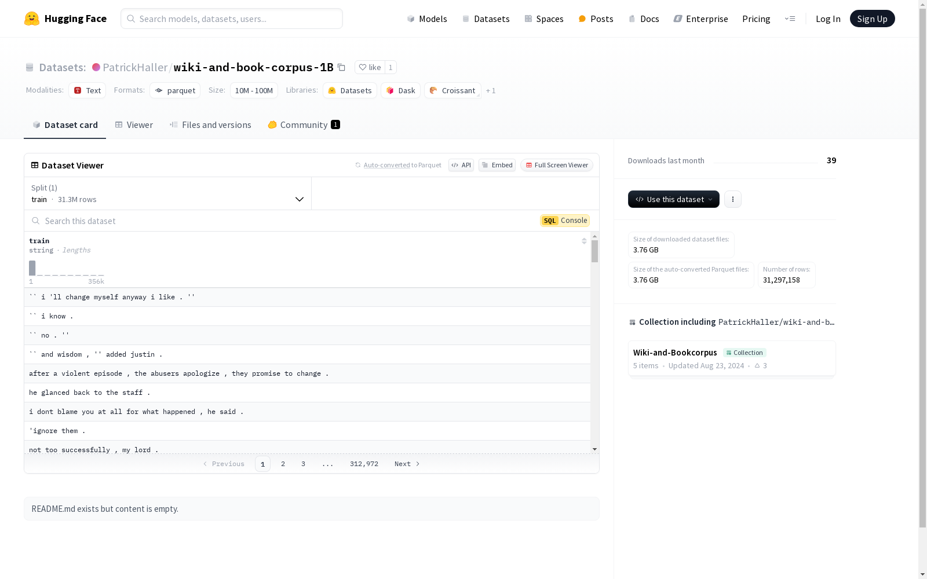
Task: Jump to last page 312,972
Action: tap(364, 464)
